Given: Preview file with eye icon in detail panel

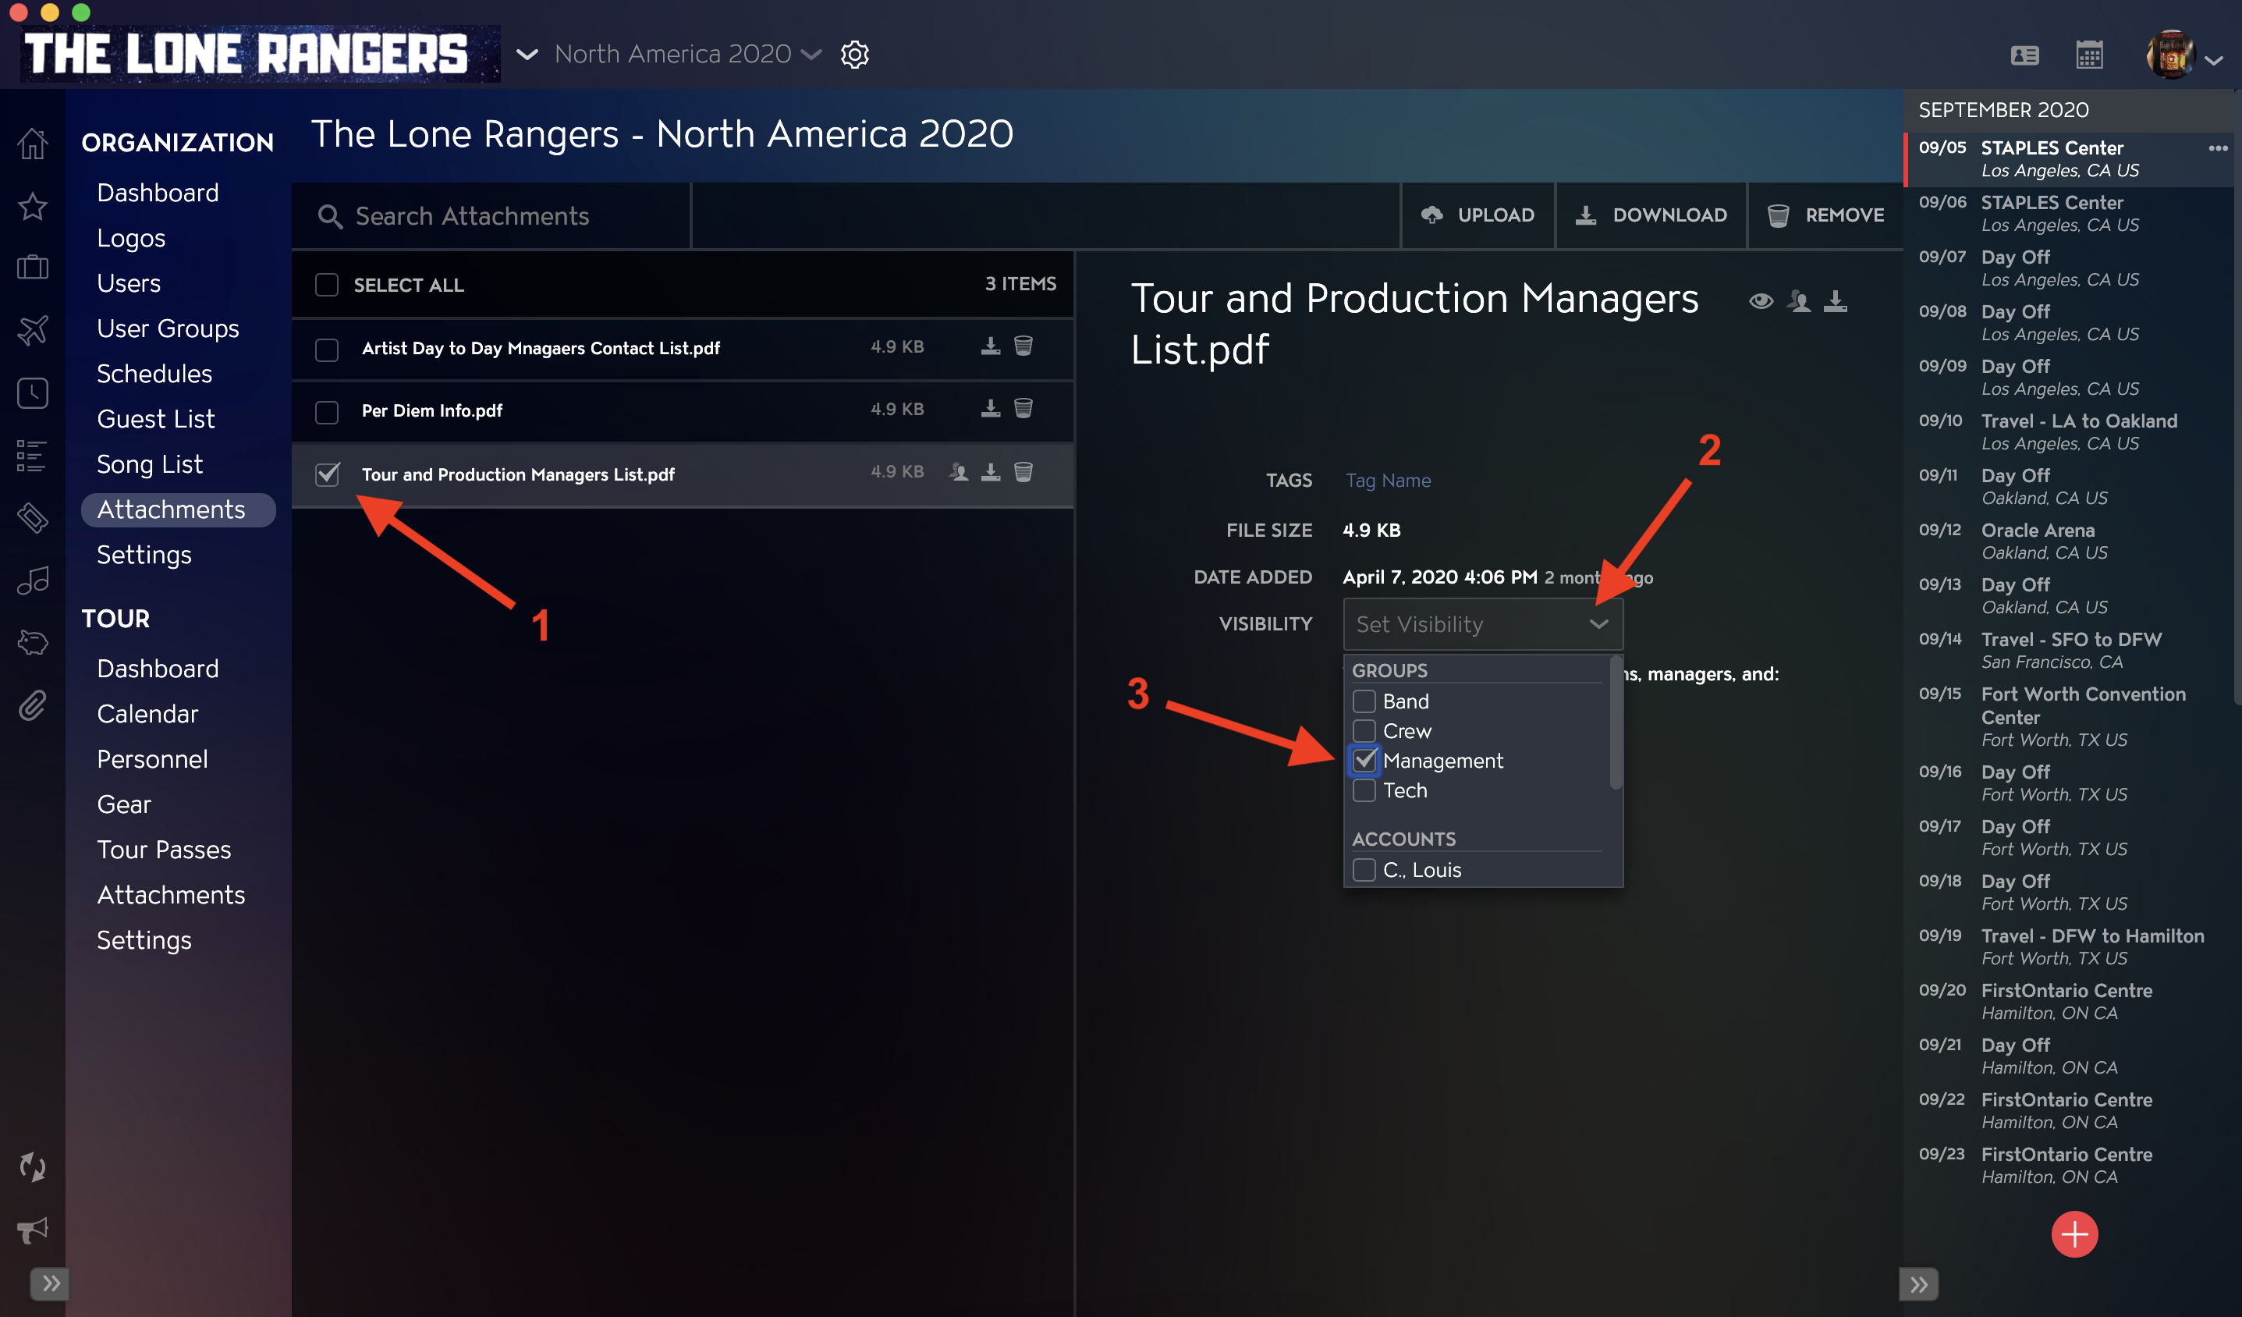Looking at the screenshot, I should coord(1760,301).
